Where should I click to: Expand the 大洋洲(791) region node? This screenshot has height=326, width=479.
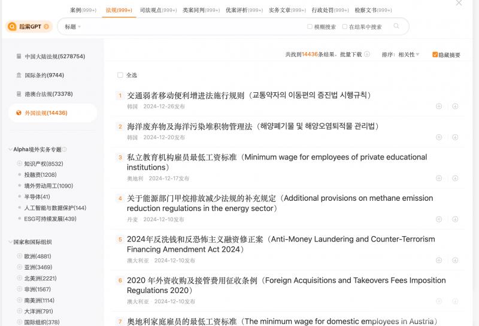20,311
